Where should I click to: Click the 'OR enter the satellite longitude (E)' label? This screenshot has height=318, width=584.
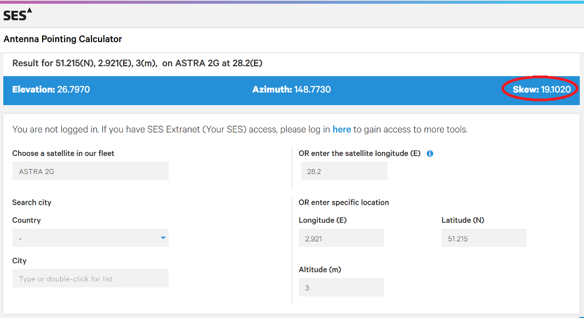360,153
